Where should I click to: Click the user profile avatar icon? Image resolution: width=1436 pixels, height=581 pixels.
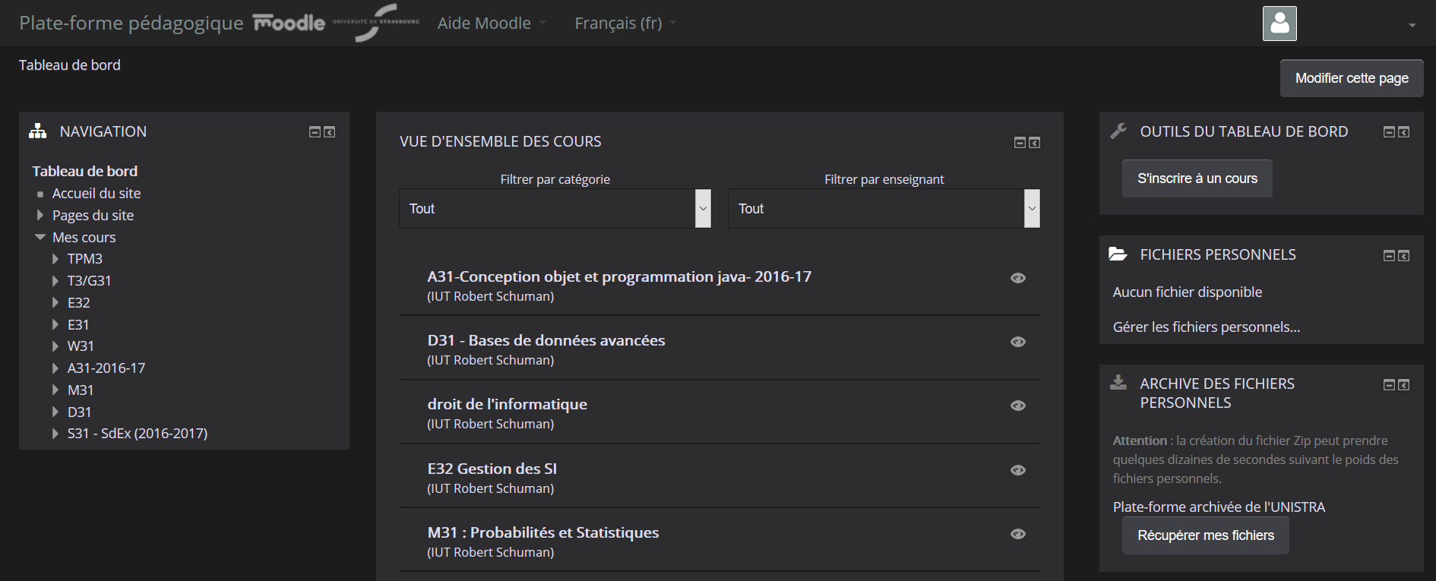1279,24
